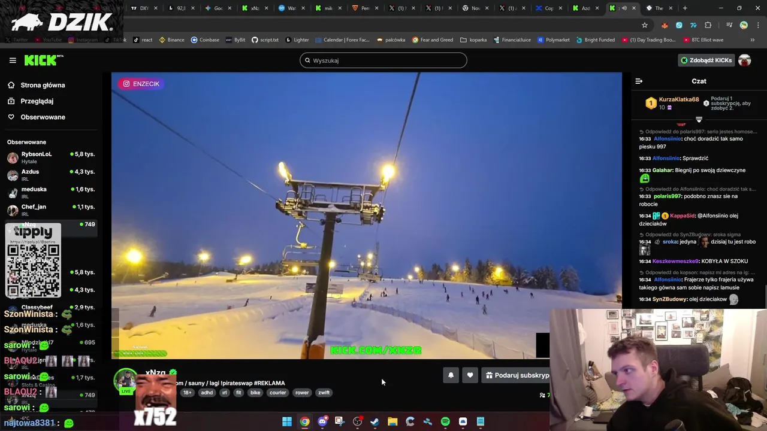
Task: Show hidden bookmarks with overflow chevron
Action: [x=753, y=40]
